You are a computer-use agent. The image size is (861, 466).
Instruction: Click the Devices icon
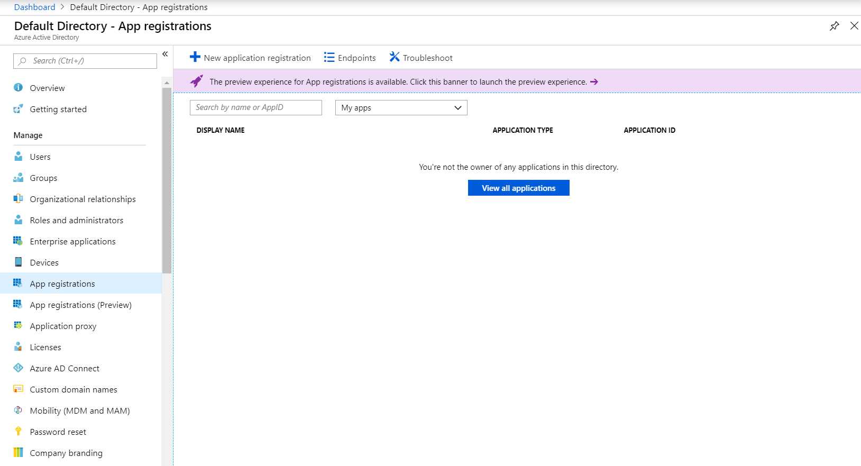click(18, 262)
